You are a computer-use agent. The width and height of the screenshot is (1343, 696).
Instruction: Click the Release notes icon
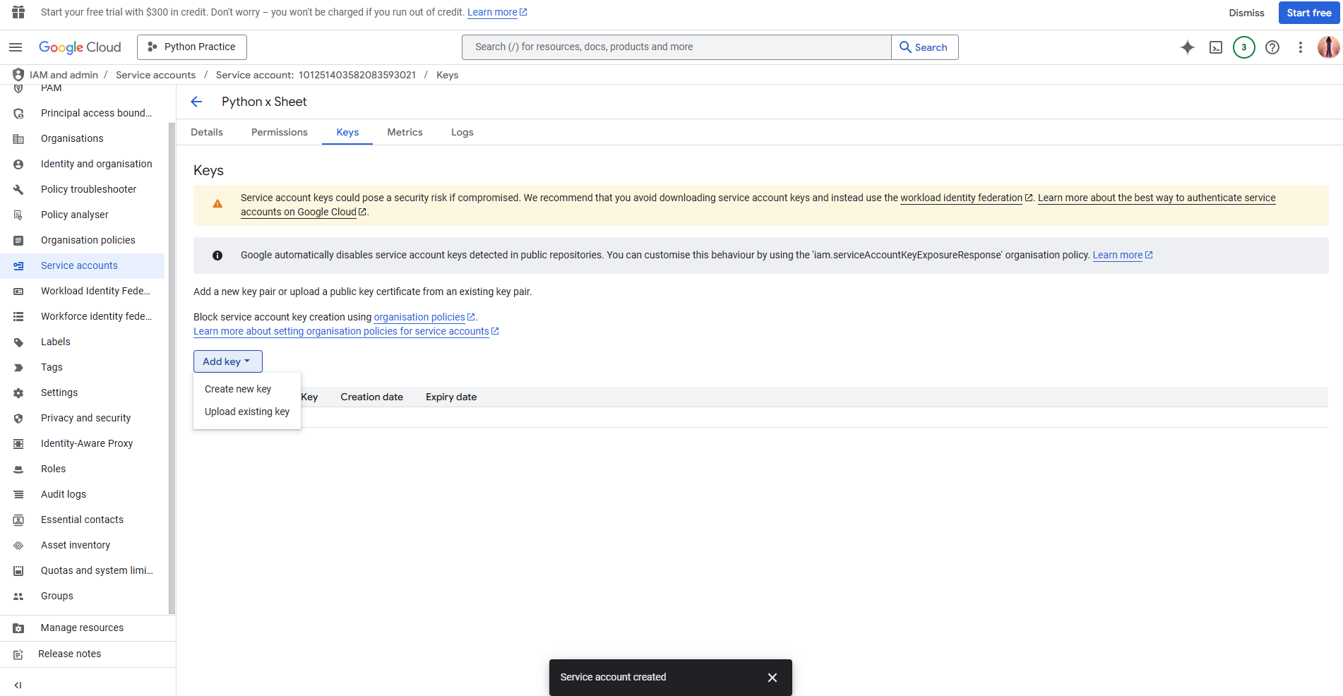click(18, 654)
